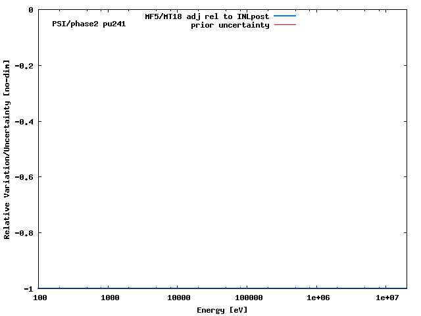Viewport: 421px width, 316px height.
Task: Click the -1 tick label on y-axis
Action: tap(28, 288)
